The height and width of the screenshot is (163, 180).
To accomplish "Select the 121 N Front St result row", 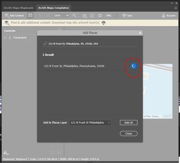I will [90, 66].
